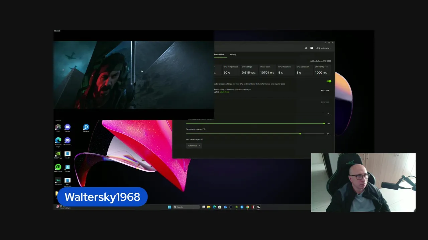Click the slider handle set to 100

324,123
